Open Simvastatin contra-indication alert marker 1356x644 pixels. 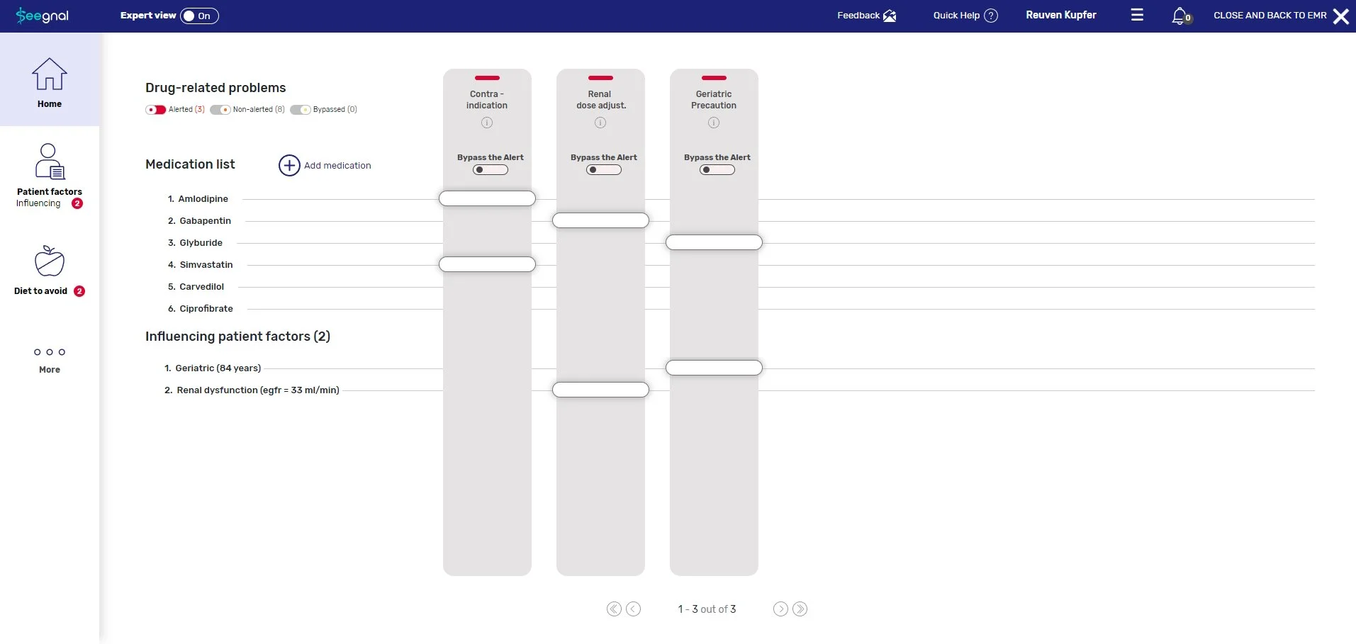pos(487,264)
